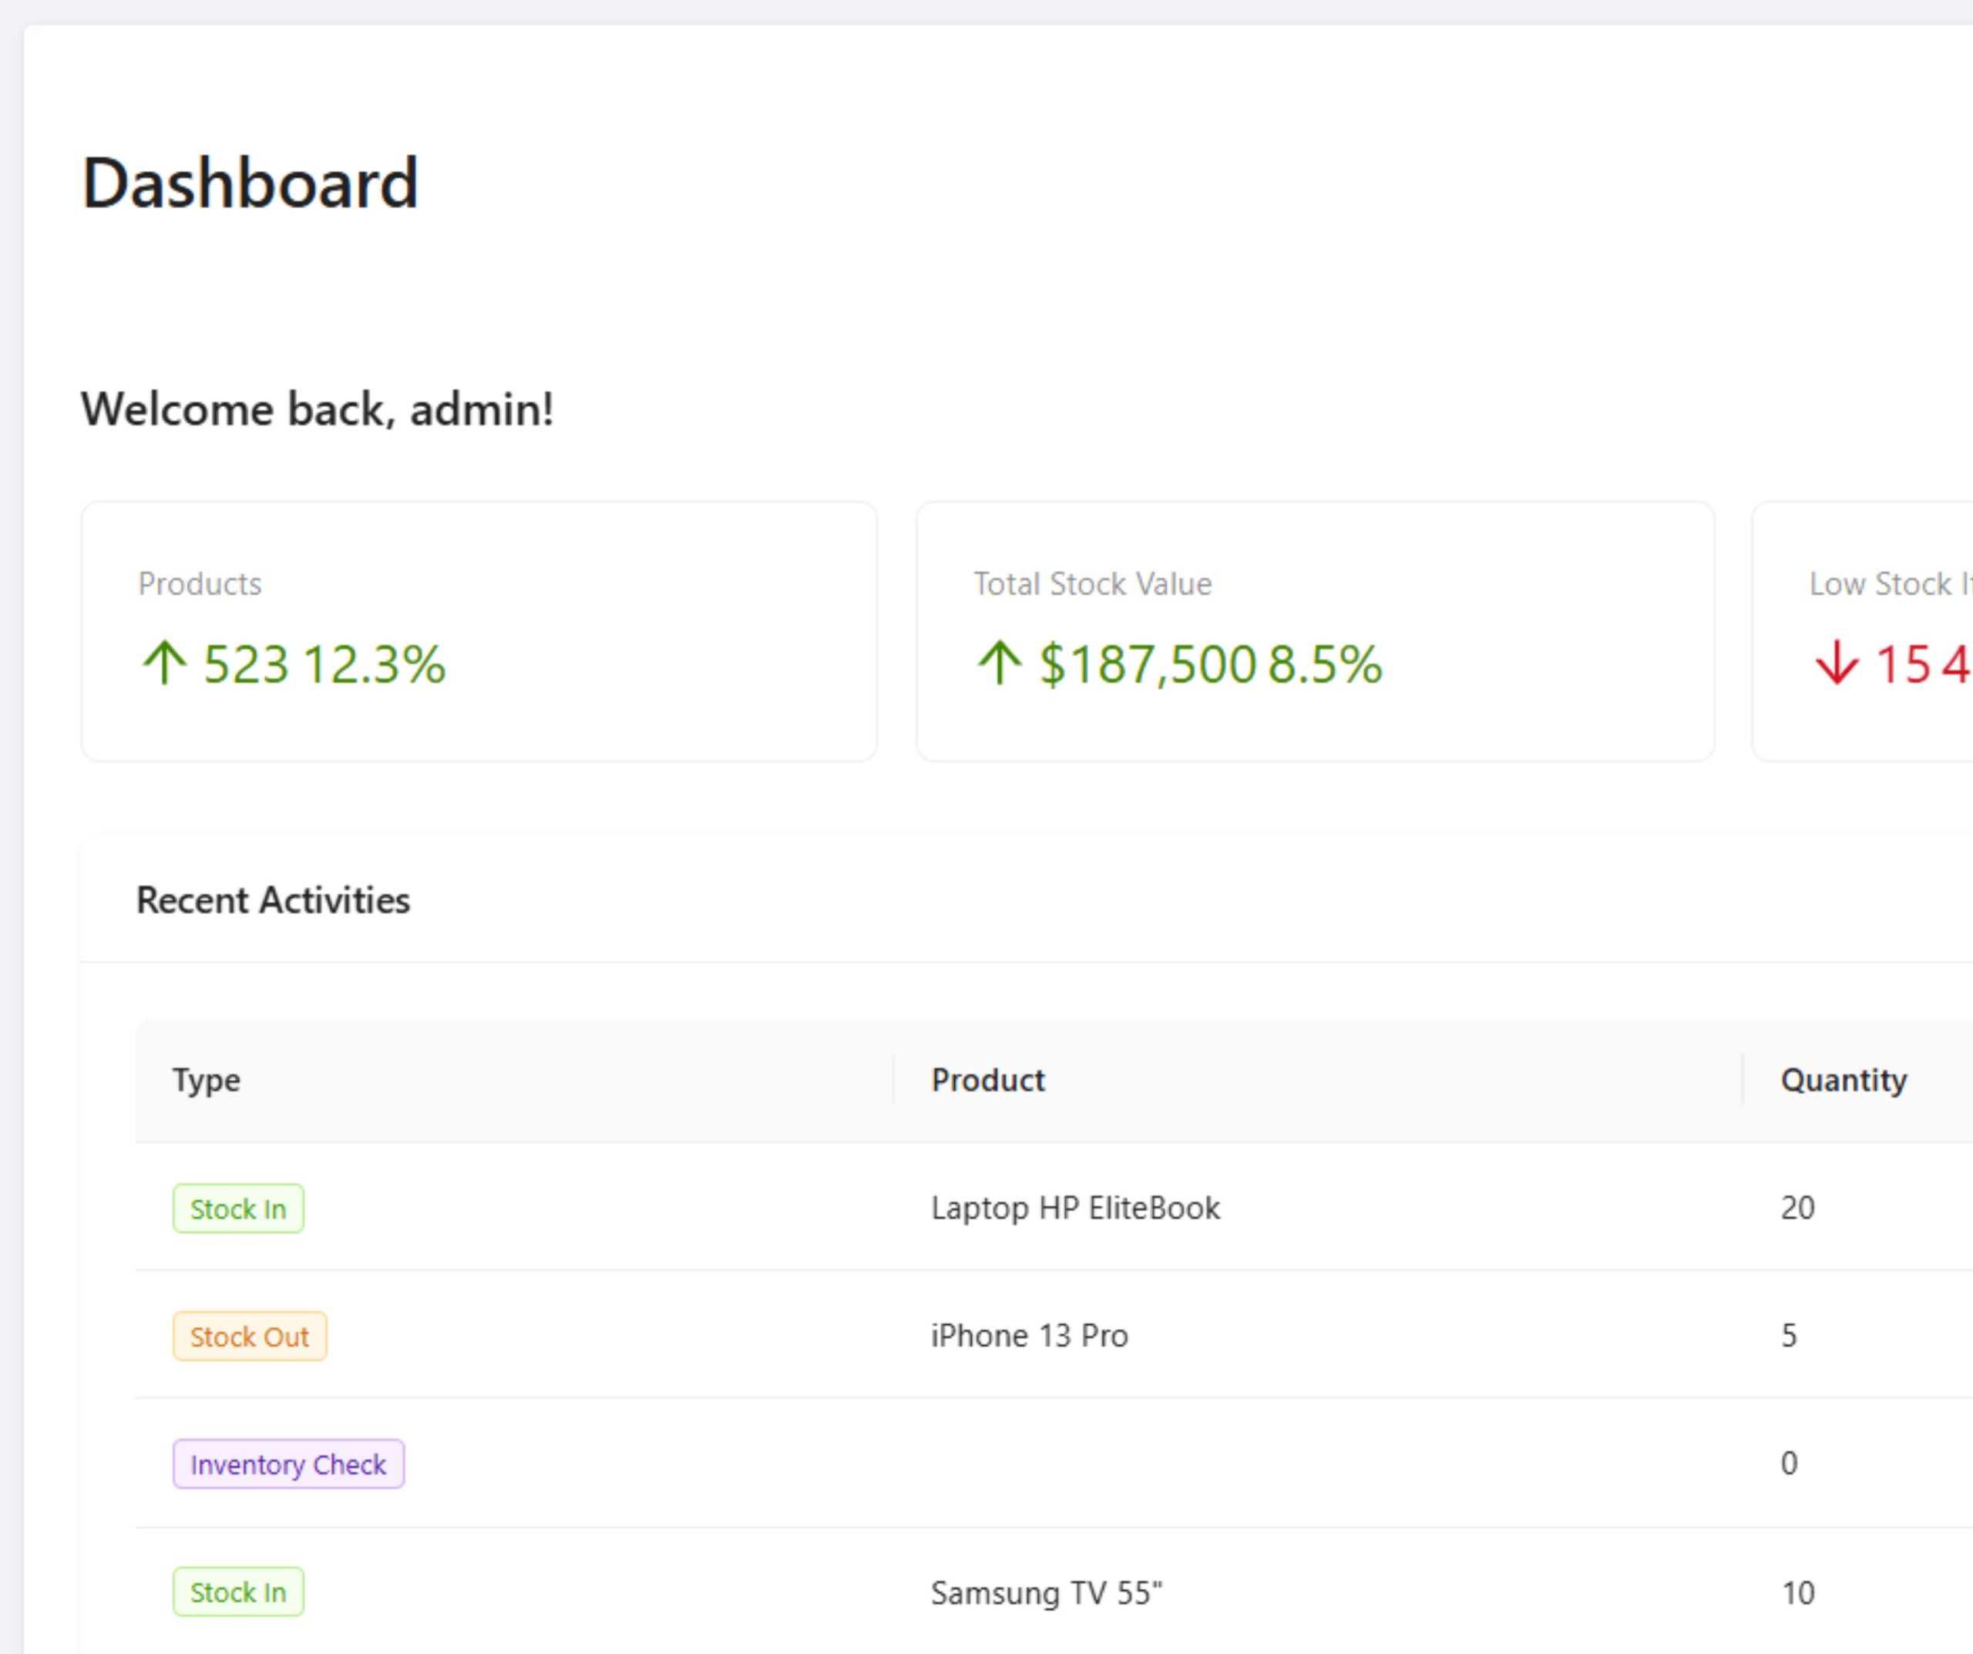Screen dimensions: 1973x1654
Task: Click quantity value 5 for iPhone 13 Pro
Action: 1790,1336
